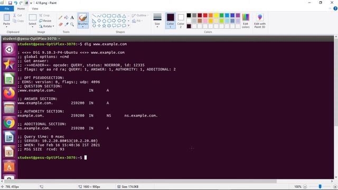Click the Help question mark icon
Screen dimensions: 338x190
point(335,8)
